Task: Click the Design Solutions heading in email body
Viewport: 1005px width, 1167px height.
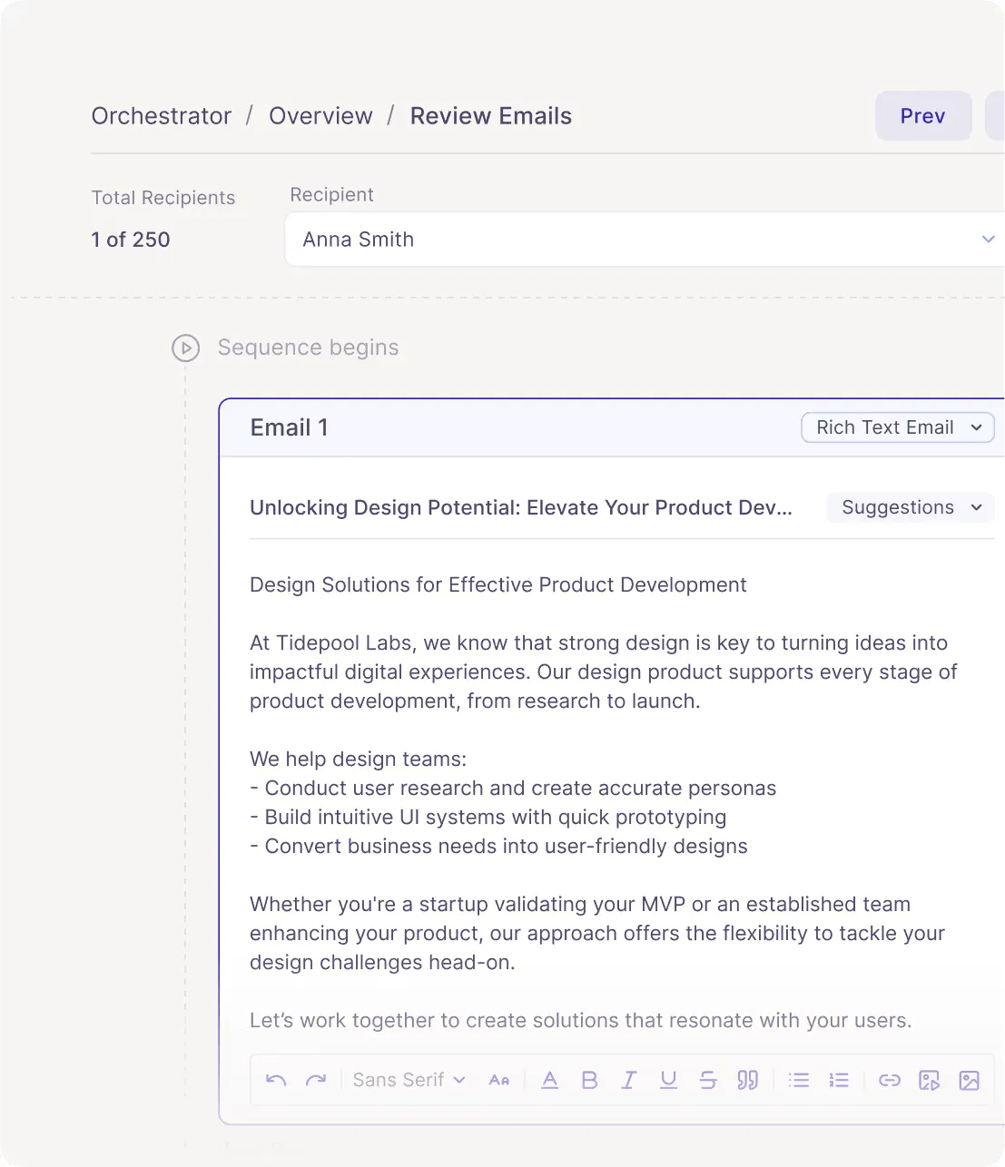Action: (x=498, y=584)
